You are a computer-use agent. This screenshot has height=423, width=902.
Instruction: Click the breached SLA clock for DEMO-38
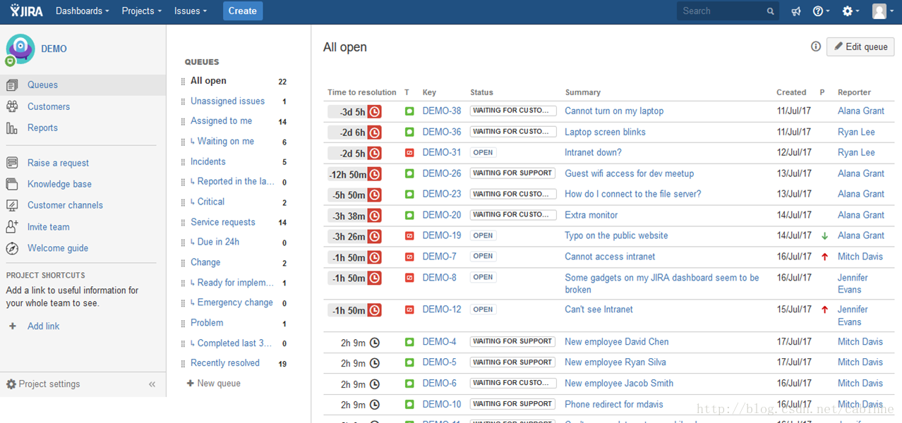pyautogui.click(x=375, y=111)
